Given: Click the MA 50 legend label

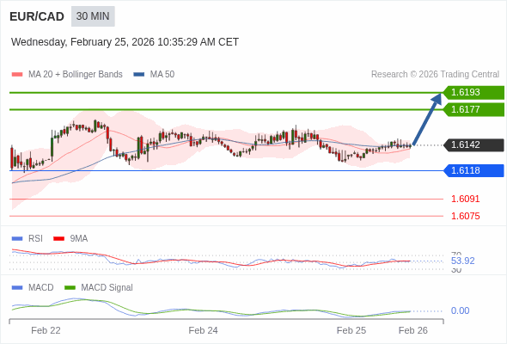Looking at the screenshot, I should [162, 75].
